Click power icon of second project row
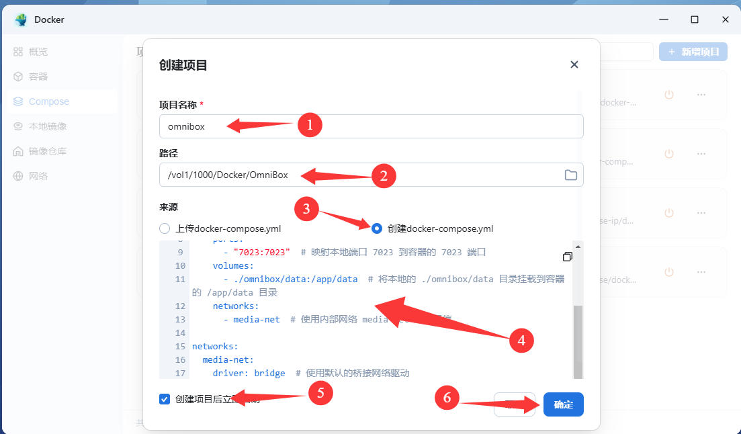The height and width of the screenshot is (434, 741). (x=669, y=154)
